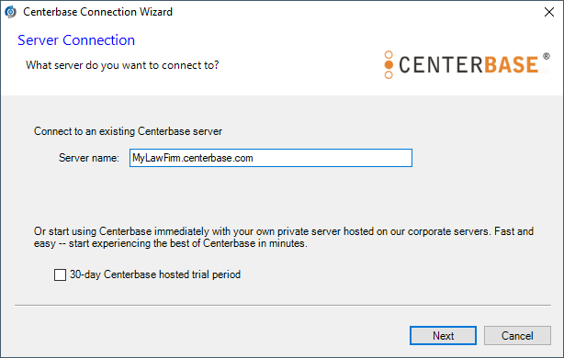Close the Centerbase Connection Wizard window

tap(549, 12)
